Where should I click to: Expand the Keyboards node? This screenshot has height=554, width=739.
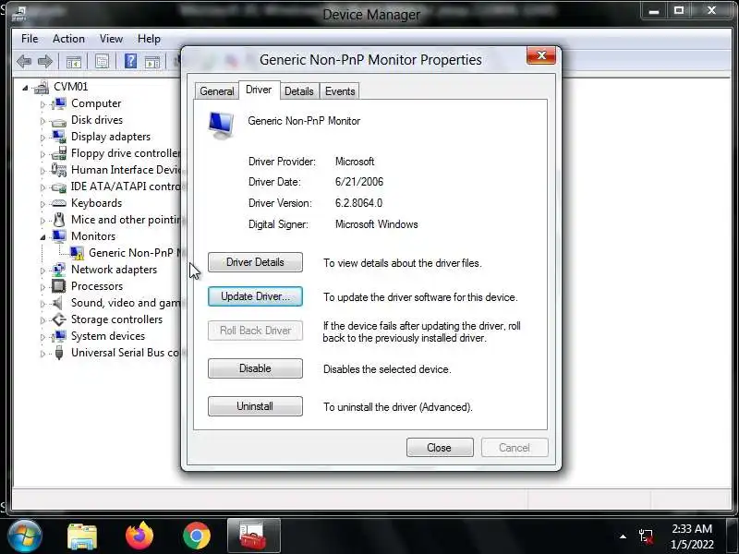[42, 204]
